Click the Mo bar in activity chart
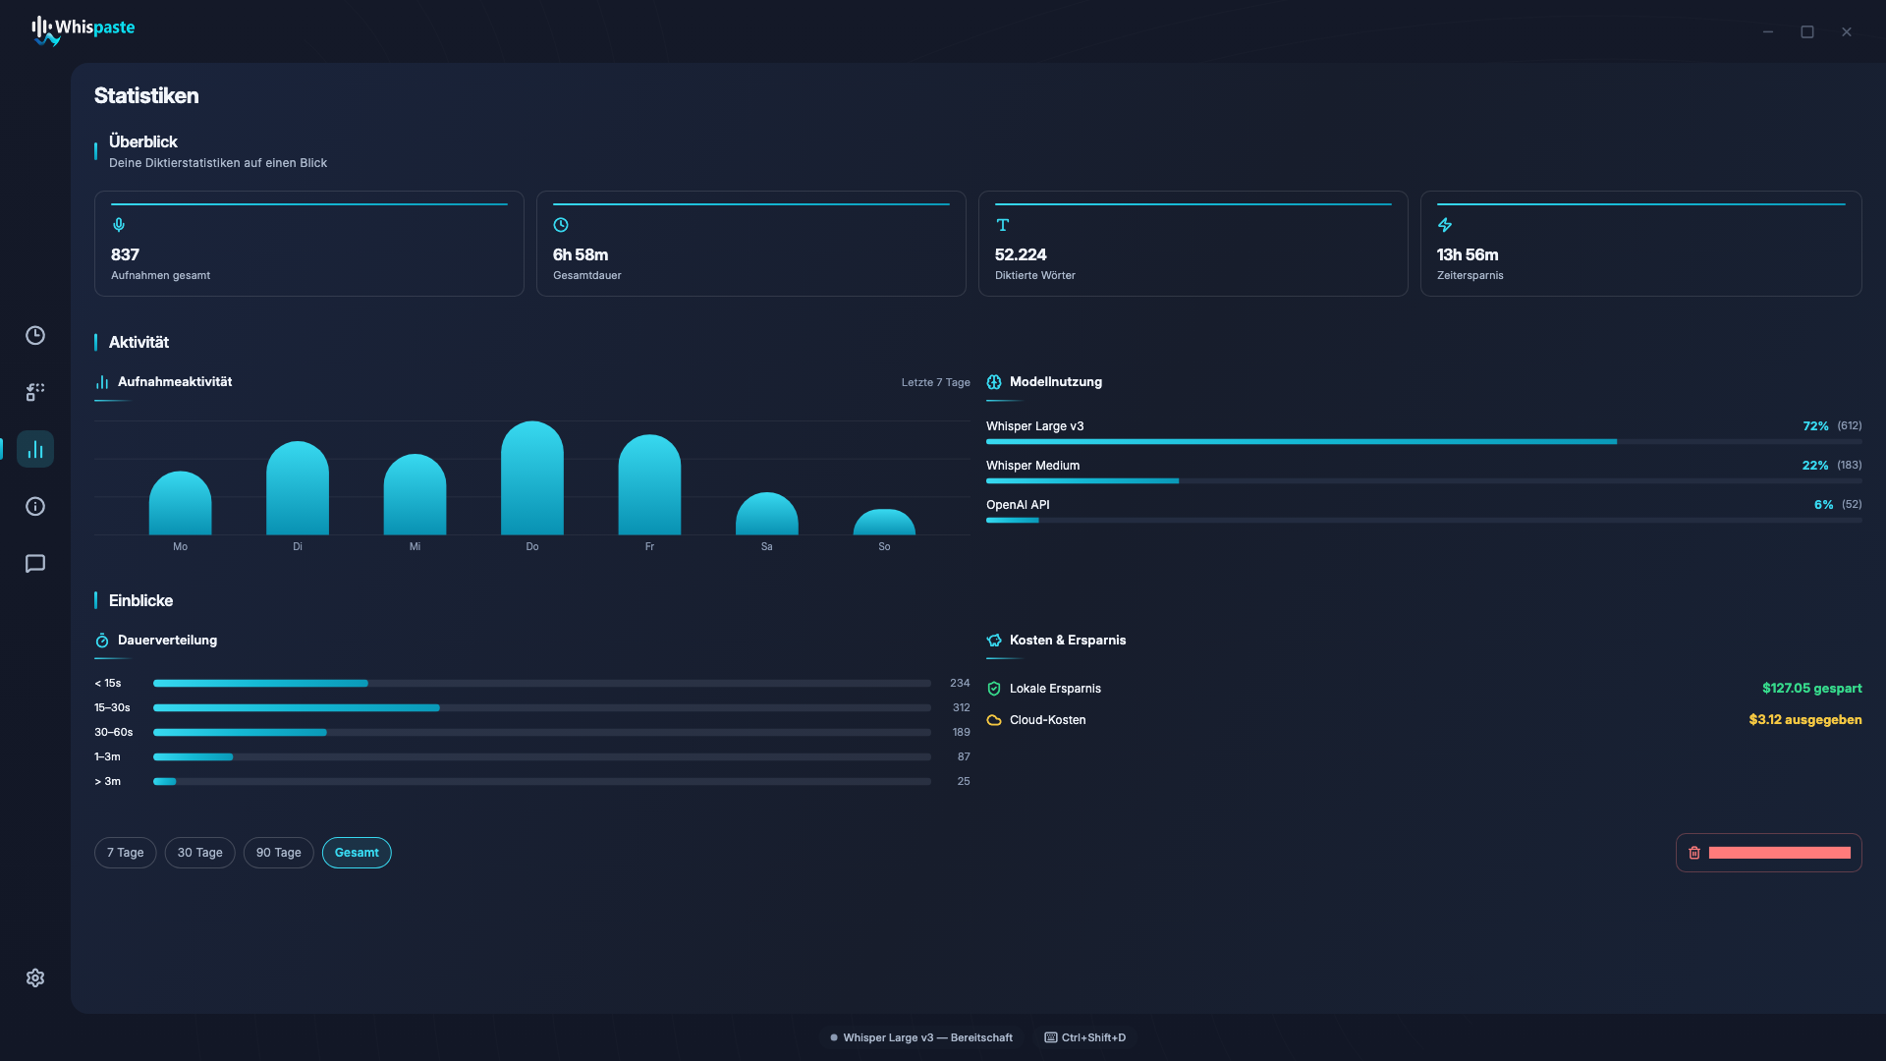 pos(180,504)
